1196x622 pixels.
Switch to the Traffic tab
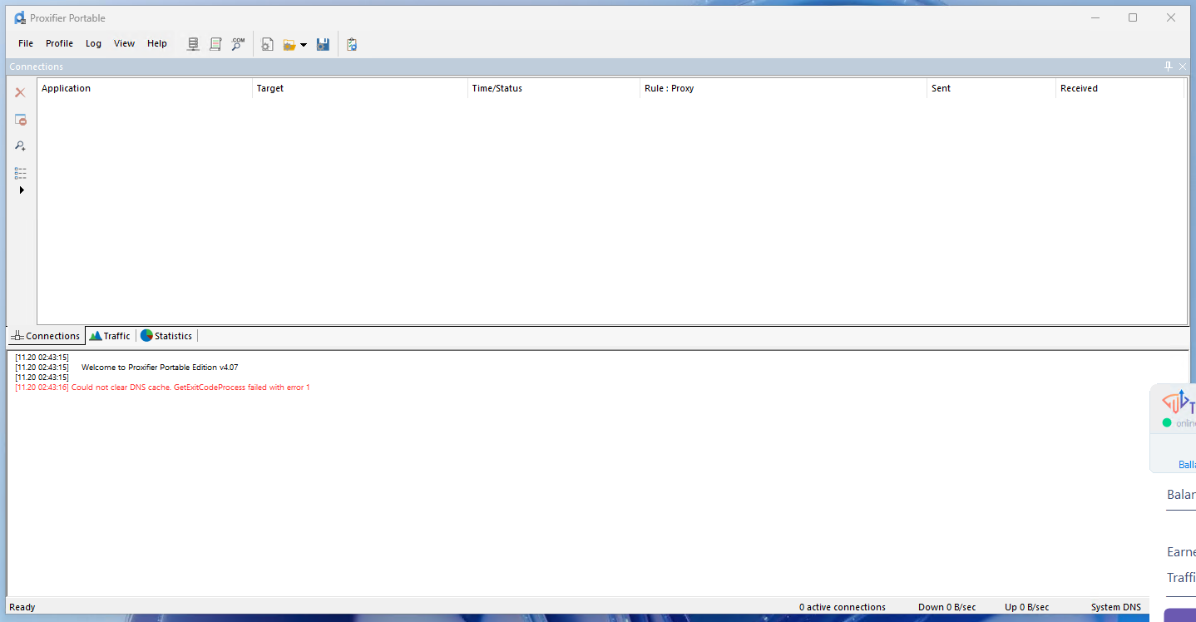click(110, 336)
